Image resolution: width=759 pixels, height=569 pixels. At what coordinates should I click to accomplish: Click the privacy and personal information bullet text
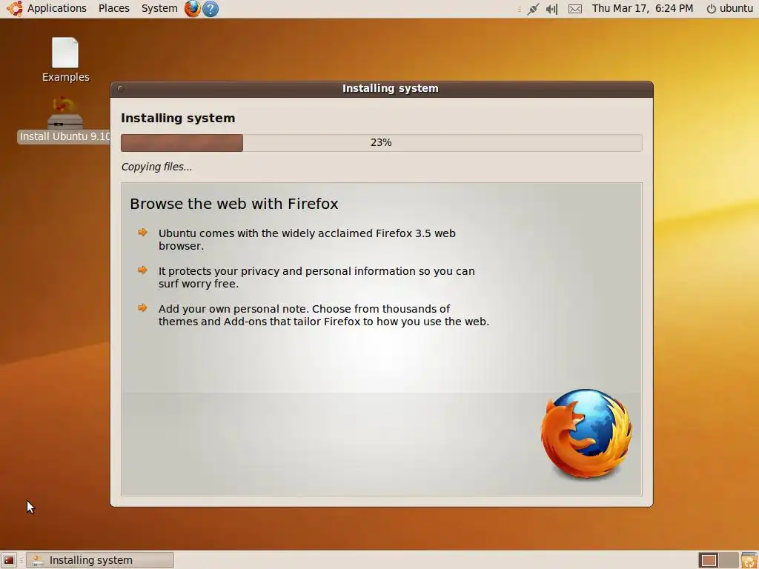coord(316,277)
